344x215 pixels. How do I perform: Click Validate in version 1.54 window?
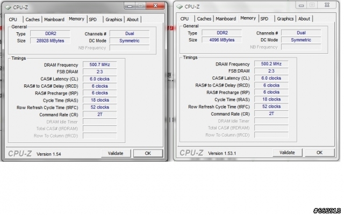coord(116,153)
